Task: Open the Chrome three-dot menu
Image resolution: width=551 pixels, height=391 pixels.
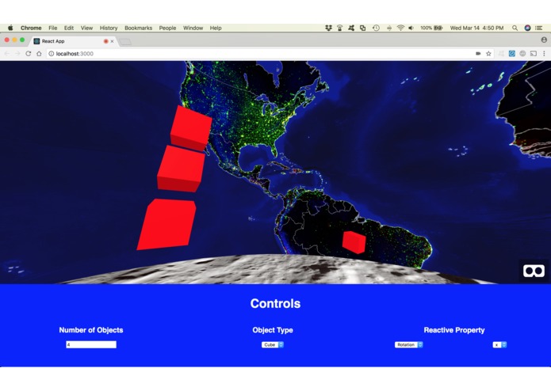Action: (544, 54)
